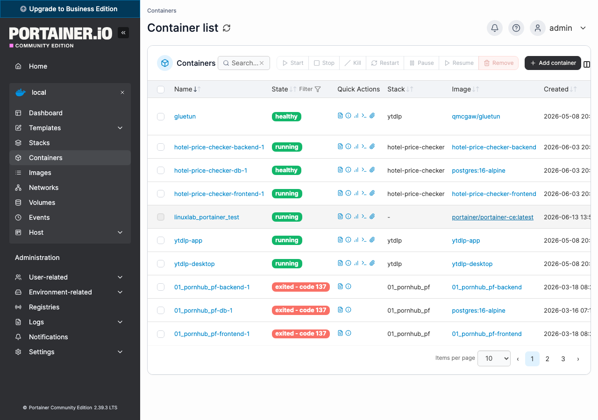Click the Stop toolbar button

pyautogui.click(x=324, y=63)
